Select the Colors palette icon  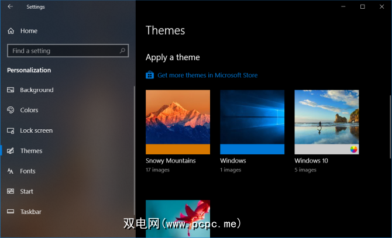coord(11,110)
